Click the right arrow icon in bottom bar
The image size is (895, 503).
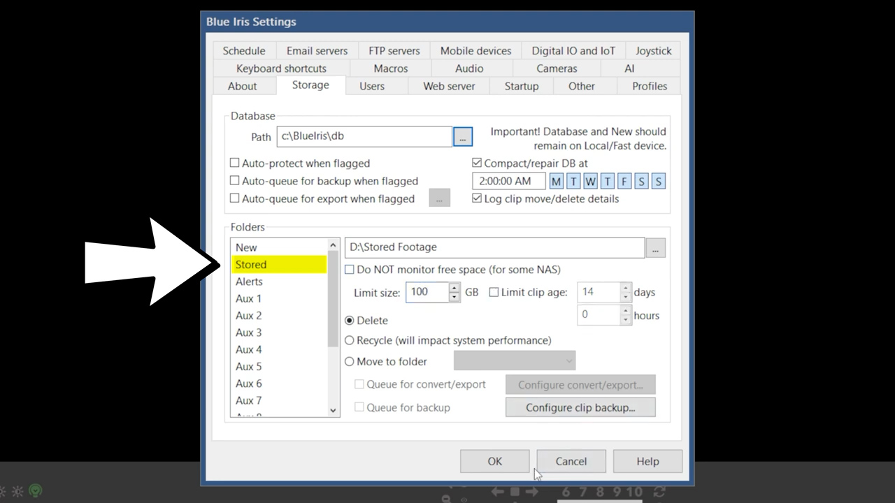pos(532,492)
